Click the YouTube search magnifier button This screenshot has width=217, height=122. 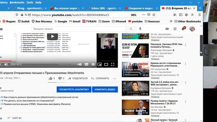(x=131, y=29)
